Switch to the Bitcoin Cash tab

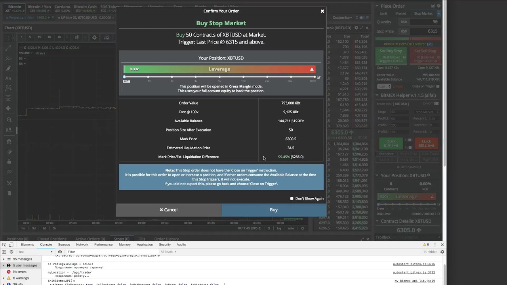coord(85,9)
